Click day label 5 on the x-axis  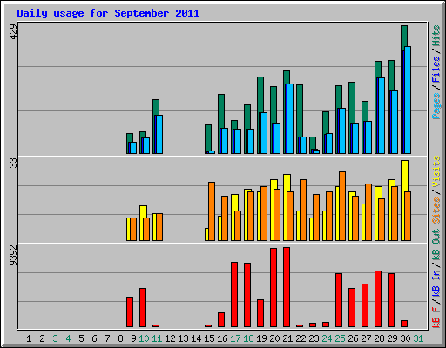(81, 338)
